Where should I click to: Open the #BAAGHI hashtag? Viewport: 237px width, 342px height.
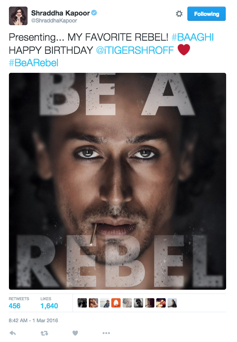click(193, 37)
